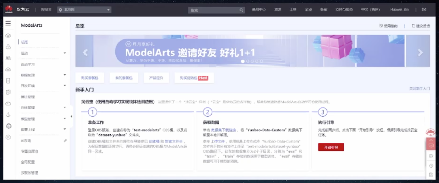The image size is (439, 183).
Task: Open the region selector showing 北京四
Action: point(84,10)
